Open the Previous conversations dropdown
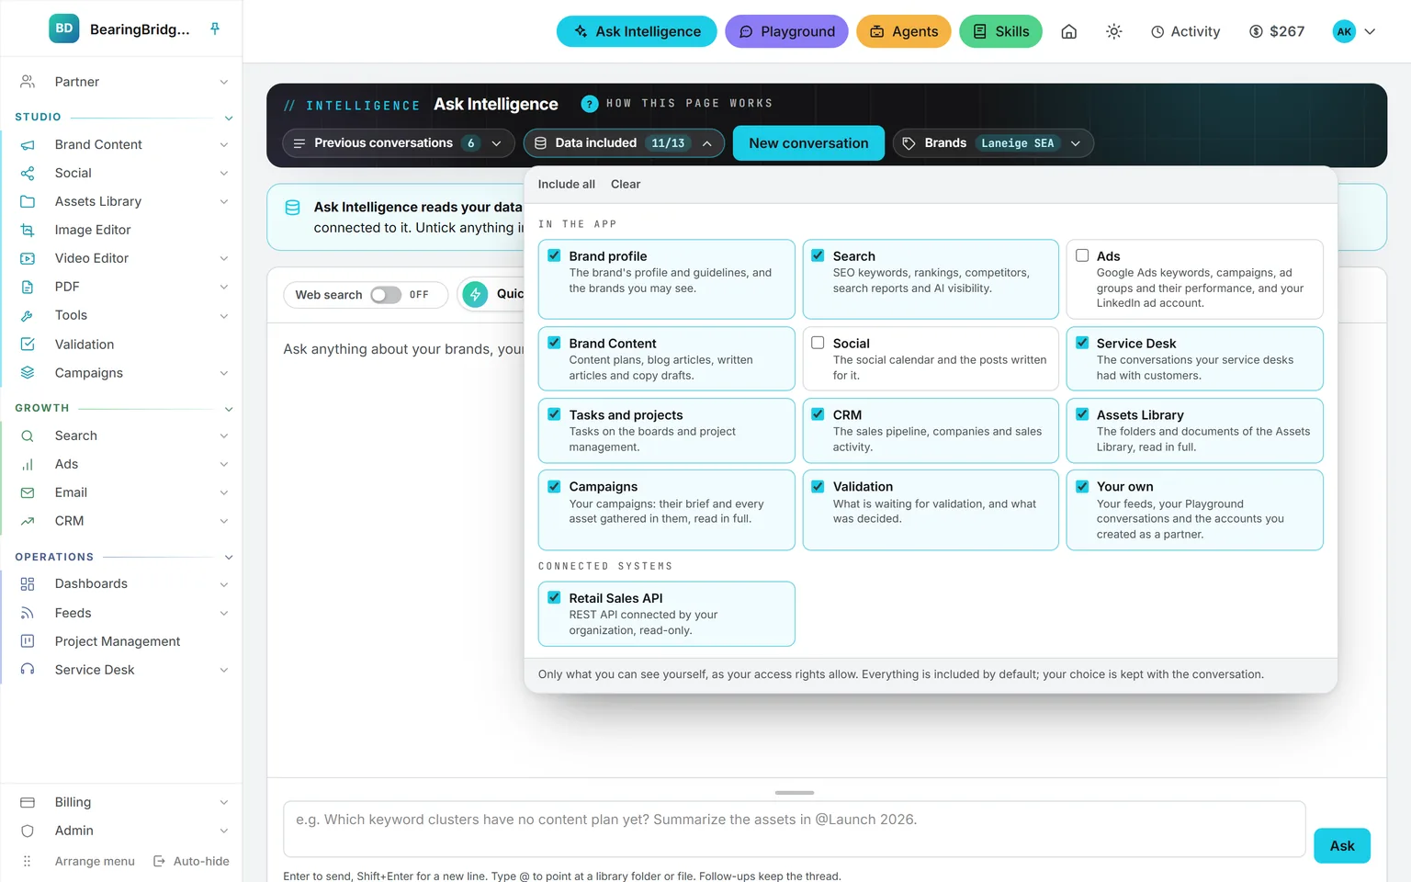 [x=398, y=143]
